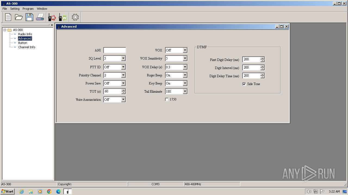Click the taskbar clock showing 3:22 AM
The image size is (348, 195).
click(334, 191)
